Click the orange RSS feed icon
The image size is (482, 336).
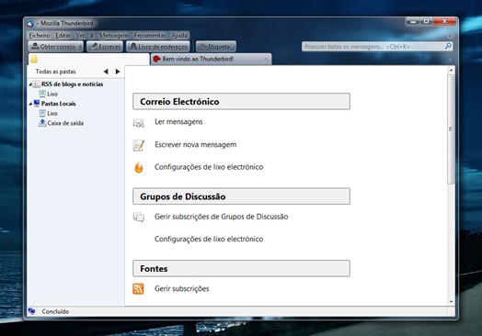138,289
